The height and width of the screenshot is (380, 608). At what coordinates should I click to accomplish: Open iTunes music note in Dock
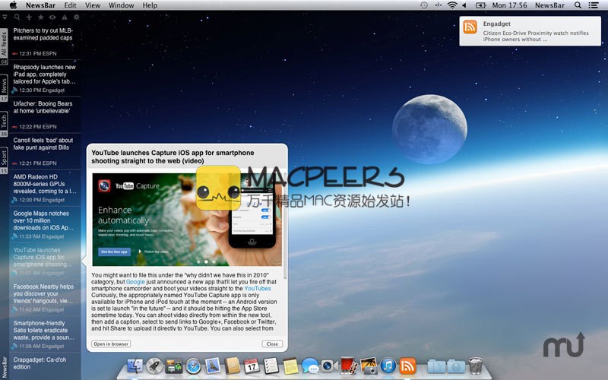point(388,366)
